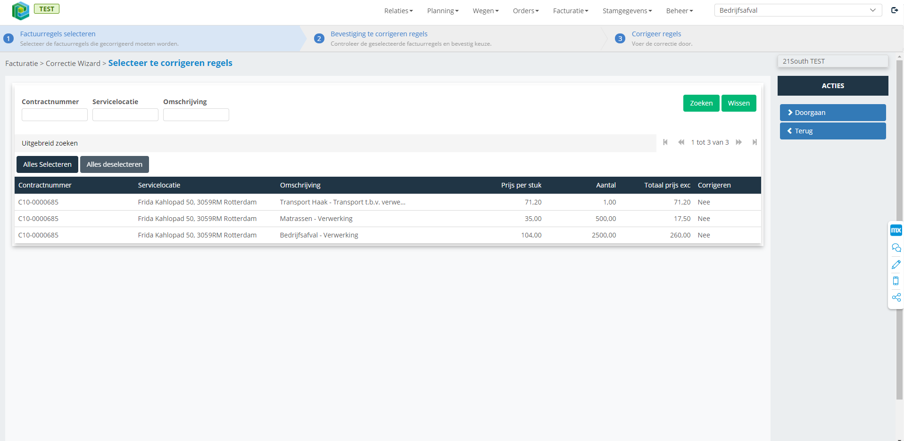Open the Beheer menu
This screenshot has height=441, width=904.
click(680, 11)
